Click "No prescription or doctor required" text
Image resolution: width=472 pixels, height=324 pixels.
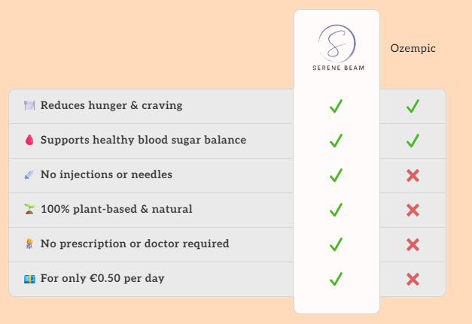(135, 244)
